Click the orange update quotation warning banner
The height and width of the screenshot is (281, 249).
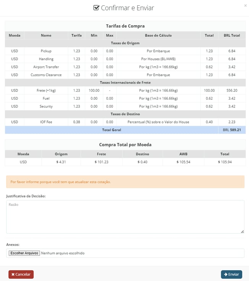tap(125, 182)
